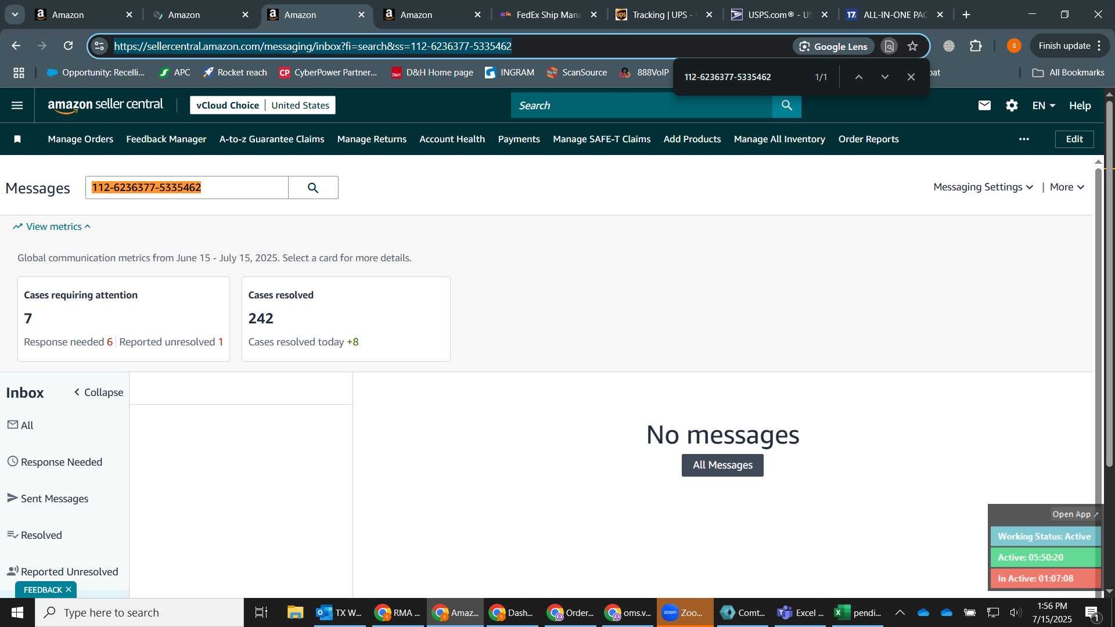The height and width of the screenshot is (627, 1115).
Task: Open the Cases resolved card
Action: (x=346, y=319)
